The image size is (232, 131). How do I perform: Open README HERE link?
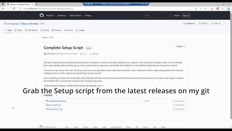coord(99,86)
